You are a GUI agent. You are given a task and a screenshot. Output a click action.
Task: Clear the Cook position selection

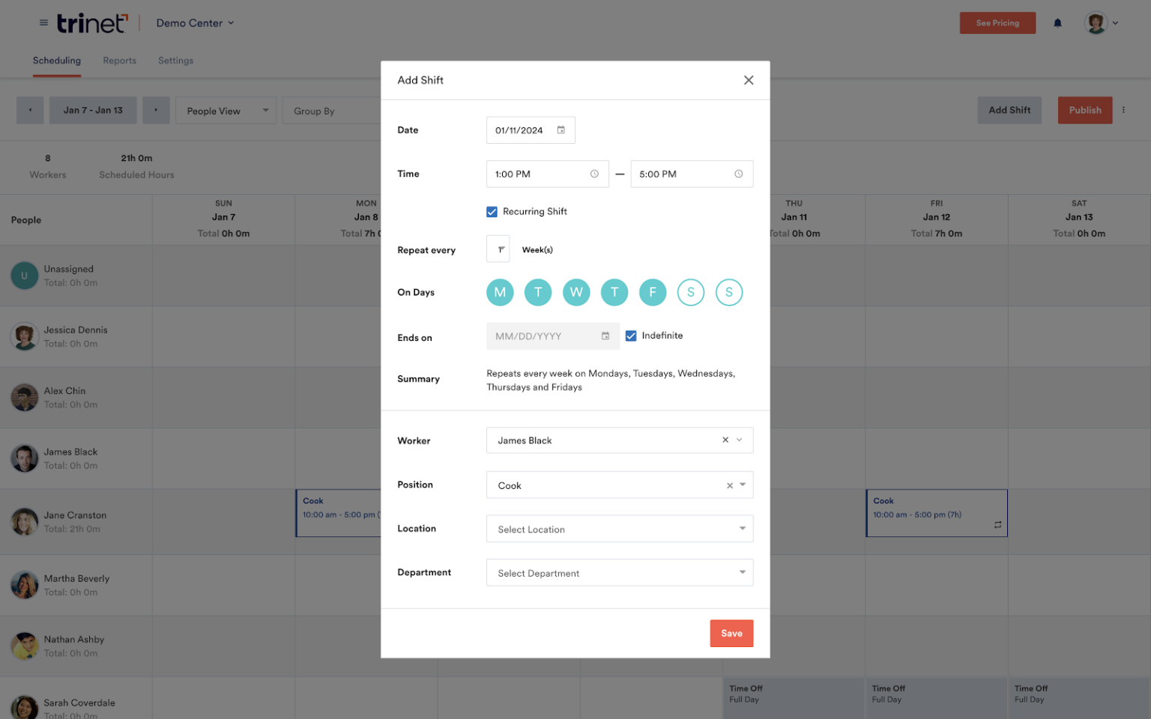pyautogui.click(x=729, y=485)
